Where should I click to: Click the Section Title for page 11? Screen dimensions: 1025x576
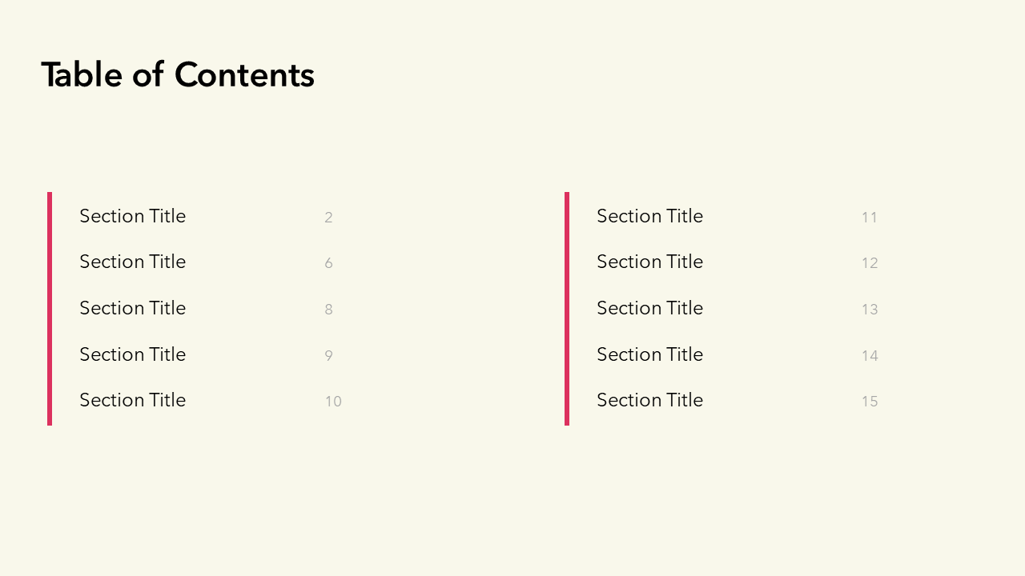coord(649,216)
